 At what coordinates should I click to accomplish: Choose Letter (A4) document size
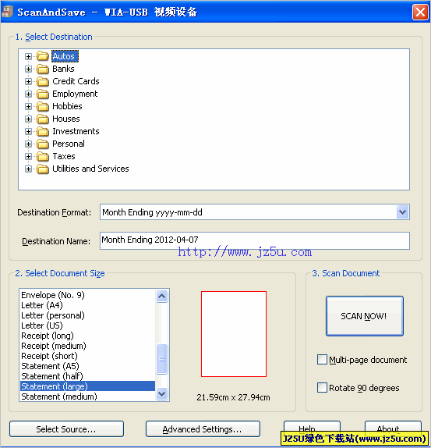[88, 305]
